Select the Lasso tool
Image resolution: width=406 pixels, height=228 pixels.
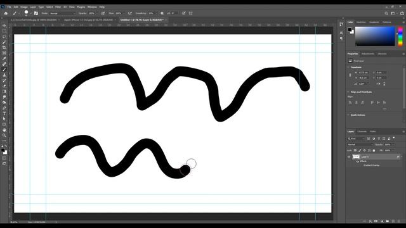4,37
